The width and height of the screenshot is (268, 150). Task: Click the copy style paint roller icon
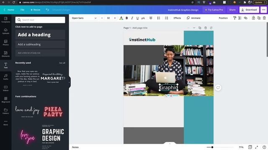coord(234,18)
